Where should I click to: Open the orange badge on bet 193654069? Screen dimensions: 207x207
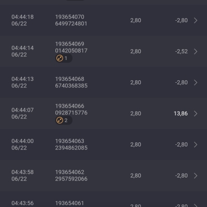pyautogui.click(x=64, y=58)
